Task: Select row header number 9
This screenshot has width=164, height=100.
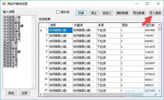Action: tap(44, 74)
